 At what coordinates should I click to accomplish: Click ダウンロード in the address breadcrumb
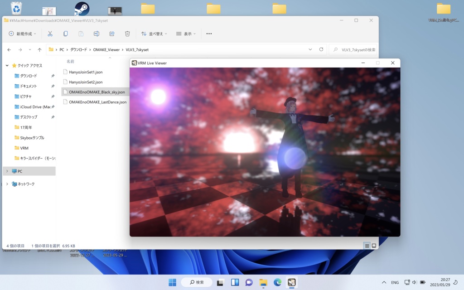click(78, 50)
